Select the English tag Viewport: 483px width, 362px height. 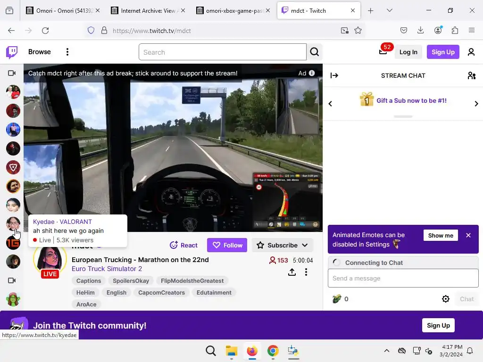pos(117,293)
